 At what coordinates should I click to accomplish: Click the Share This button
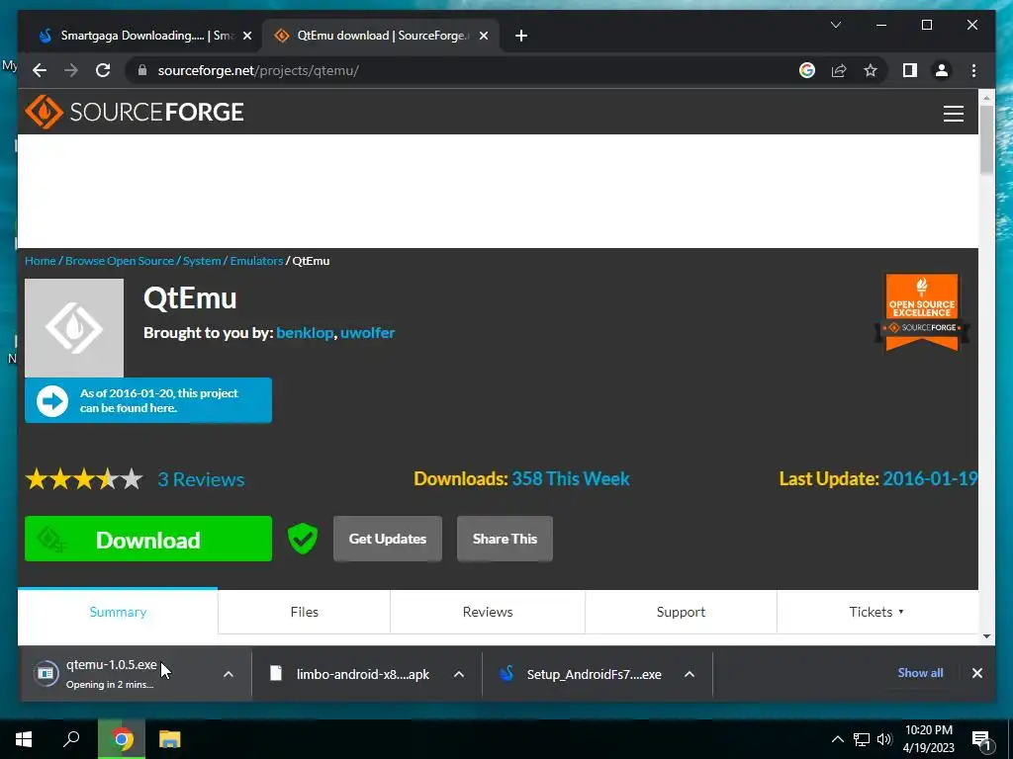(x=505, y=539)
